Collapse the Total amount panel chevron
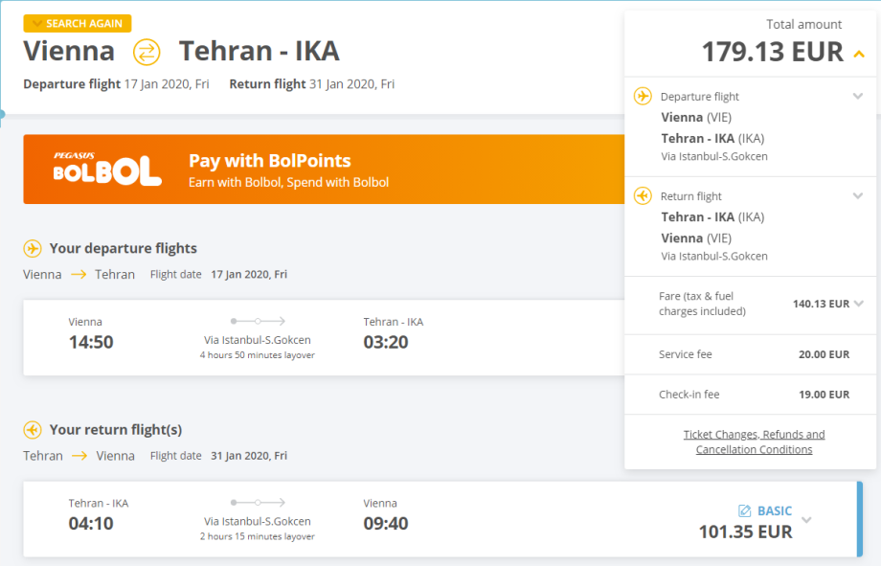Screen dimensions: 881x566 pyautogui.click(x=858, y=54)
